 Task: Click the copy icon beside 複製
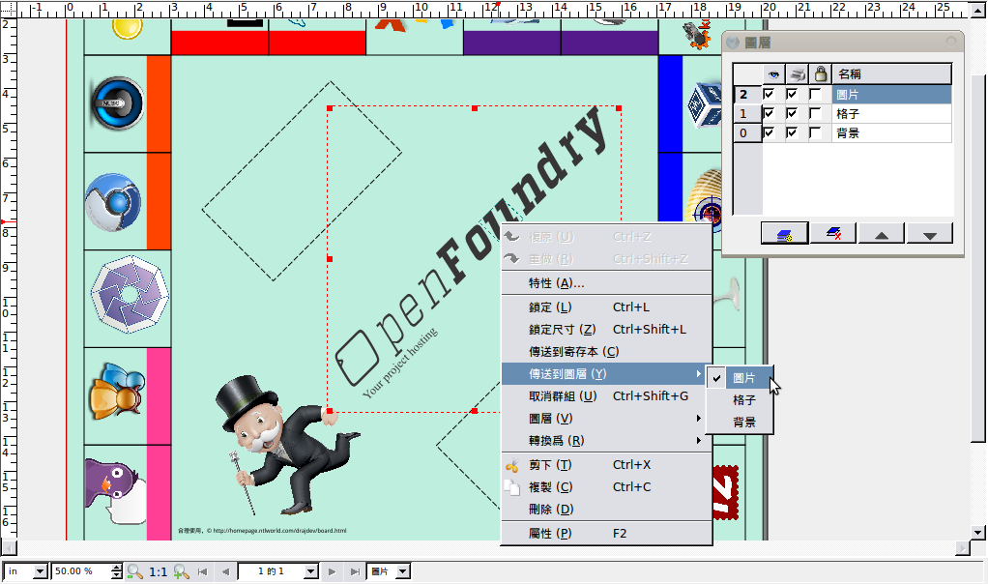[x=511, y=487]
